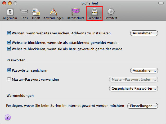
Task: Show Gespeicherte Passwörter list
Action: point(133,89)
